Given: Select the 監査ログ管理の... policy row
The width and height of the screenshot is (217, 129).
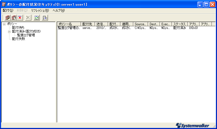Looking at the screenshot, I should click(x=69, y=28).
